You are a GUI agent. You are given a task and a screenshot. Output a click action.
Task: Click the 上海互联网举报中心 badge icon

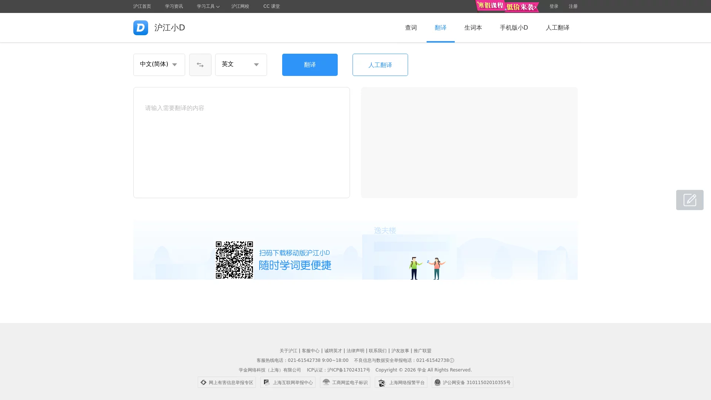point(267,382)
